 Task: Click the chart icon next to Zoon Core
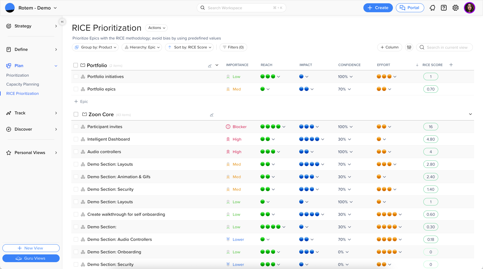pos(212,115)
